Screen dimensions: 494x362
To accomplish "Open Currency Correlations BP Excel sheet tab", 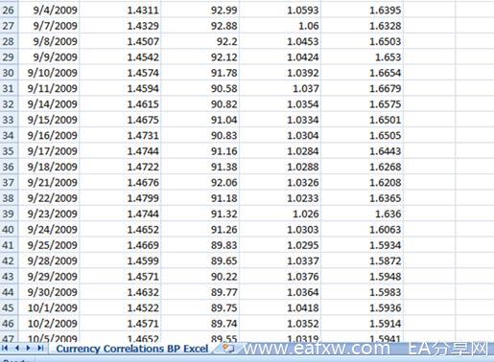I will tap(132, 349).
